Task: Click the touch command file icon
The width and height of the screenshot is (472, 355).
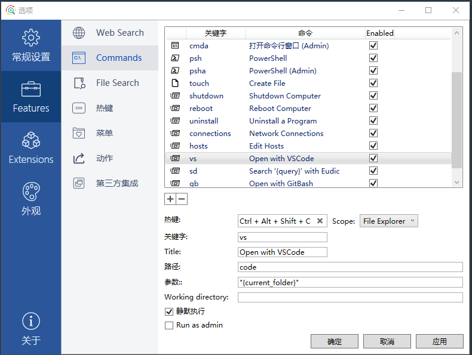Action: [176, 84]
